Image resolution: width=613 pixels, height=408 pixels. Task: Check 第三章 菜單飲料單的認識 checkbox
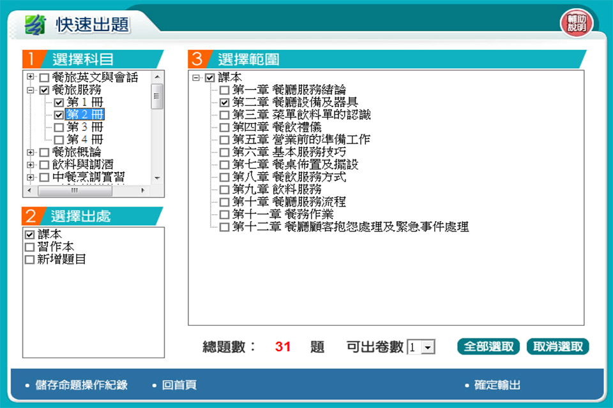(x=224, y=115)
